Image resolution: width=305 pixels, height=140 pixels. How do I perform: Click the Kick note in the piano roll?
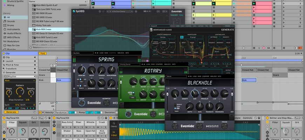click(63, 80)
